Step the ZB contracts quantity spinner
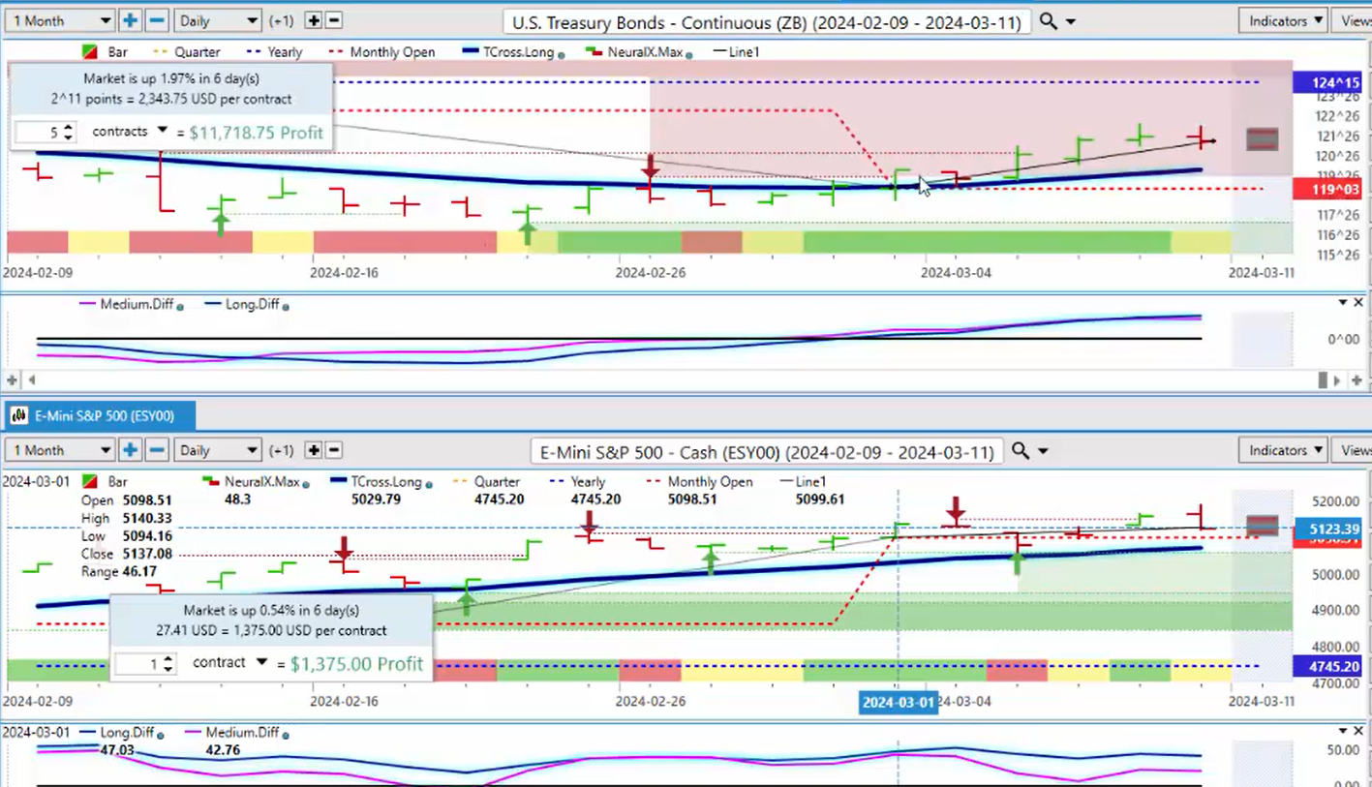1372x787 pixels. (x=68, y=133)
